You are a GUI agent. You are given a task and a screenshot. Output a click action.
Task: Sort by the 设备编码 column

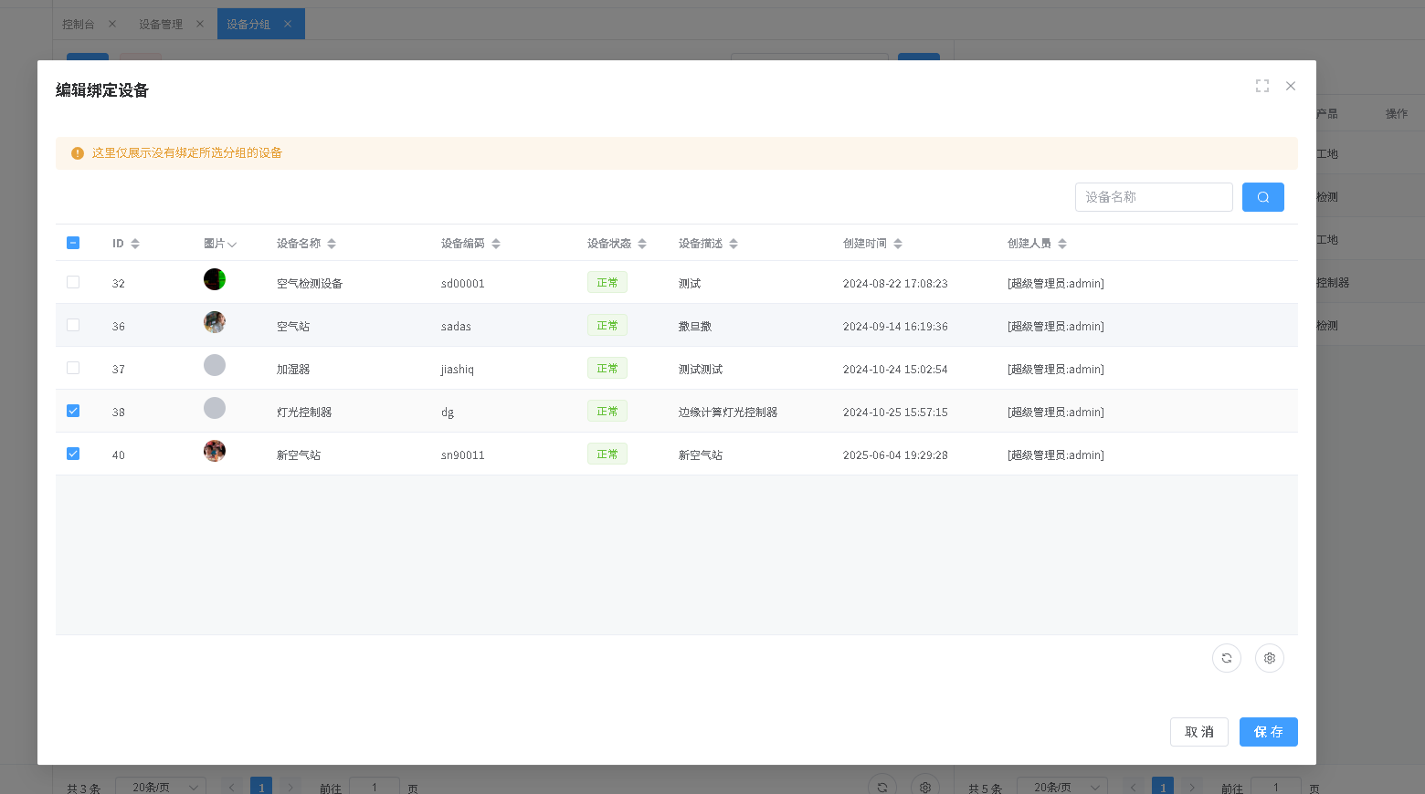(x=496, y=244)
